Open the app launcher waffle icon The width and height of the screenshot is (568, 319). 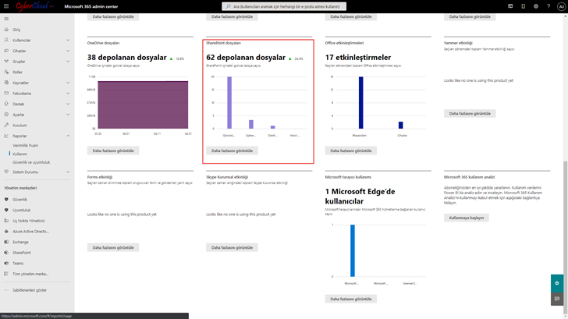point(6,6)
